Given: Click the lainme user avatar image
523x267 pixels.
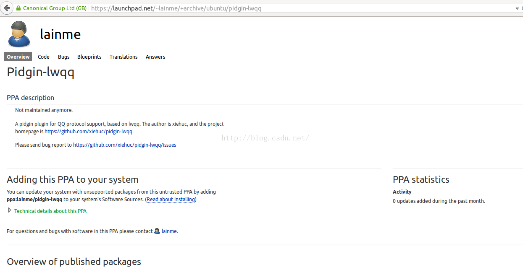Looking at the screenshot, I should coord(19,34).
